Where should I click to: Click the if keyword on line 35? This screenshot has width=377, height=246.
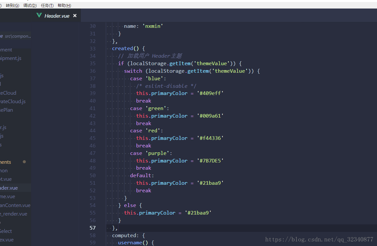point(121,64)
